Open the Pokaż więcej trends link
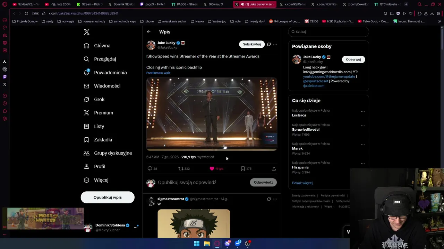444x249 pixels. click(302, 183)
